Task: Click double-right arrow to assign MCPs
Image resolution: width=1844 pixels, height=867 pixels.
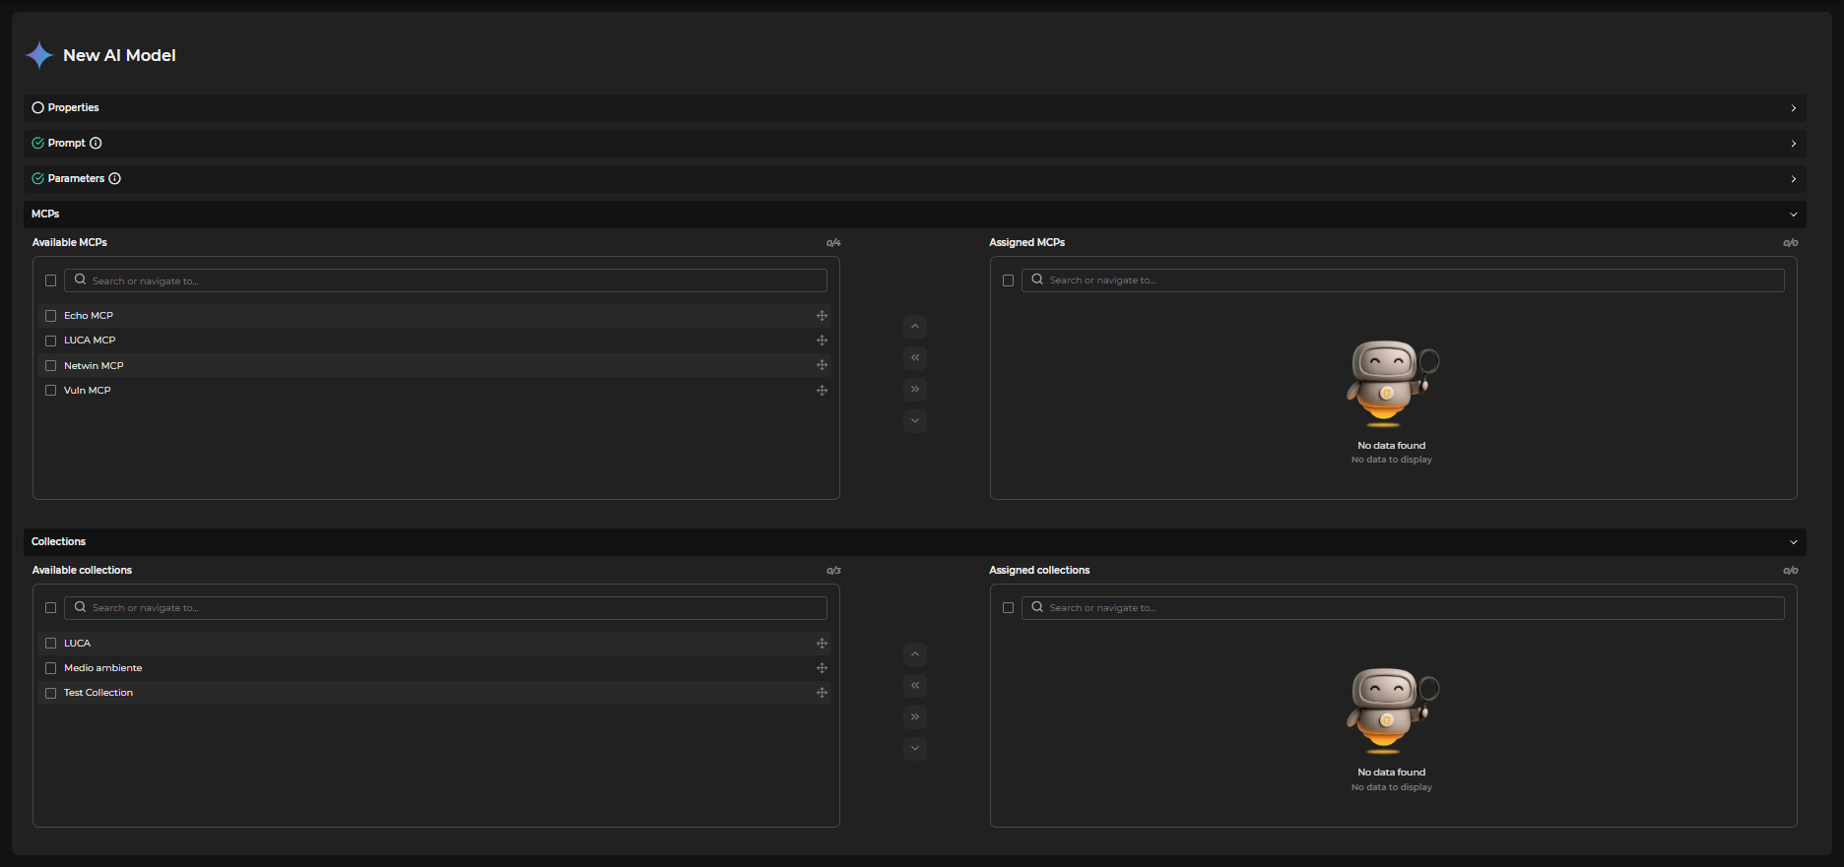Action: [915, 390]
